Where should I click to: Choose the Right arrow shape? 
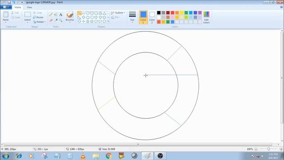[x=96, y=17]
